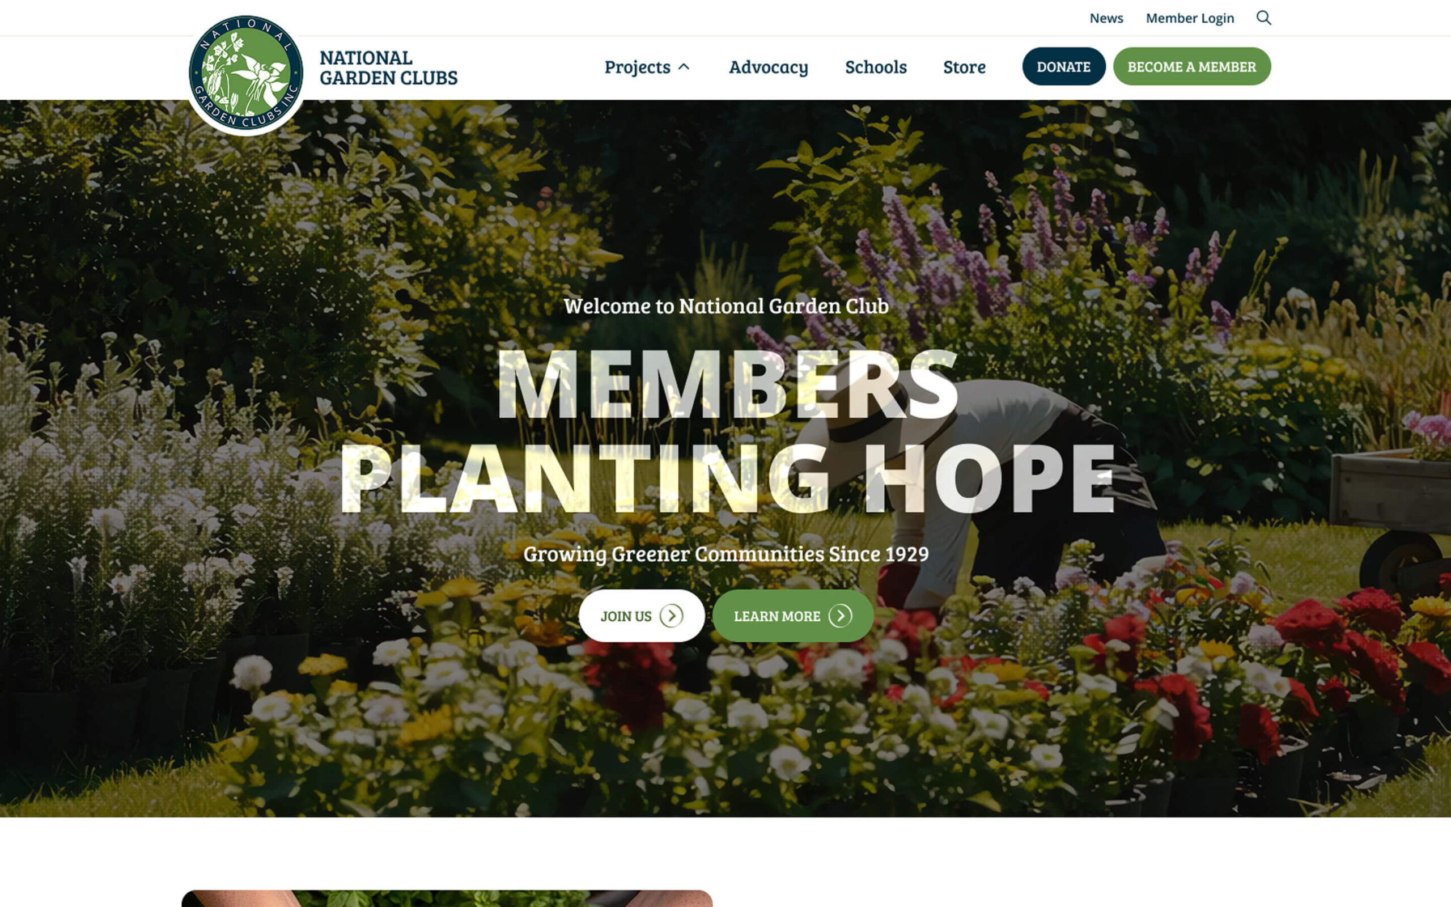The image size is (1451, 907).
Task: Click the Growing Greener Communities Since 1929 tagline
Action: tap(726, 554)
